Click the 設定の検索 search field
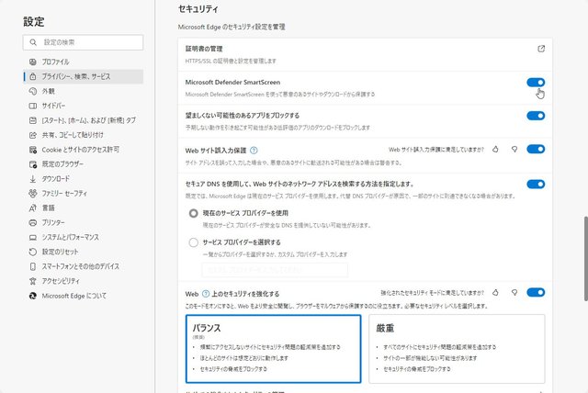The image size is (588, 393). click(x=84, y=42)
